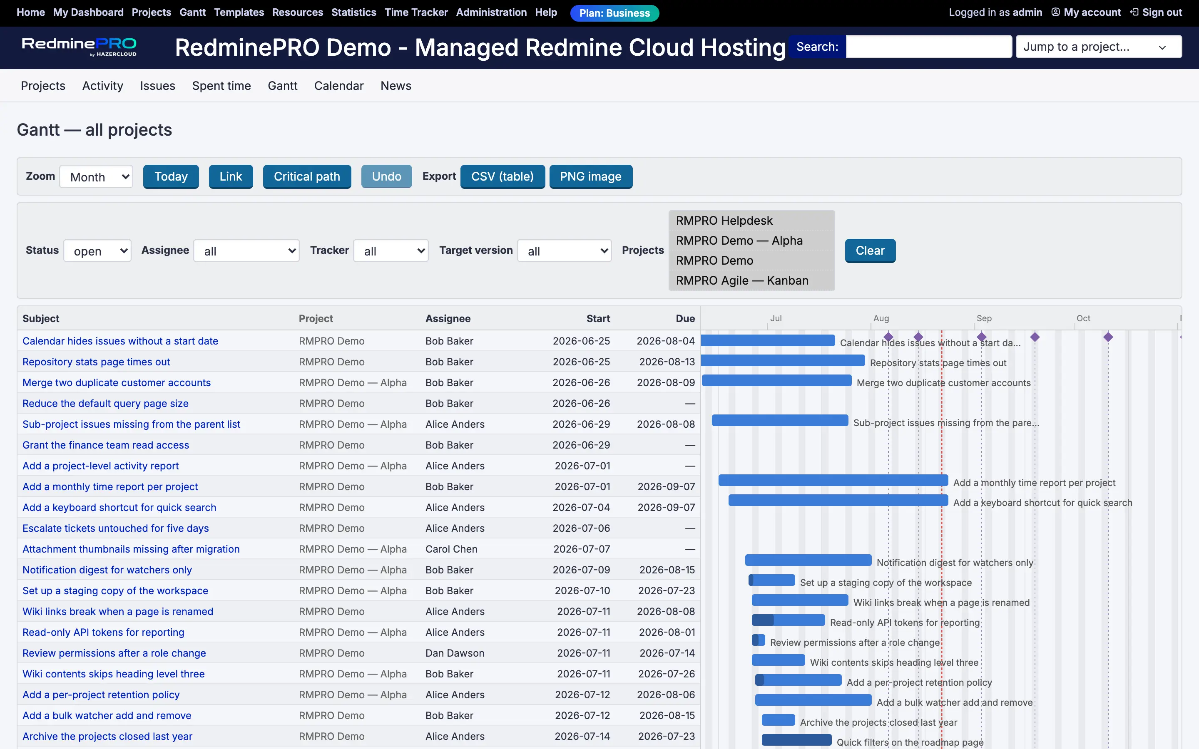Open the Add a project-level activity report issue
1199x749 pixels.
(x=101, y=466)
